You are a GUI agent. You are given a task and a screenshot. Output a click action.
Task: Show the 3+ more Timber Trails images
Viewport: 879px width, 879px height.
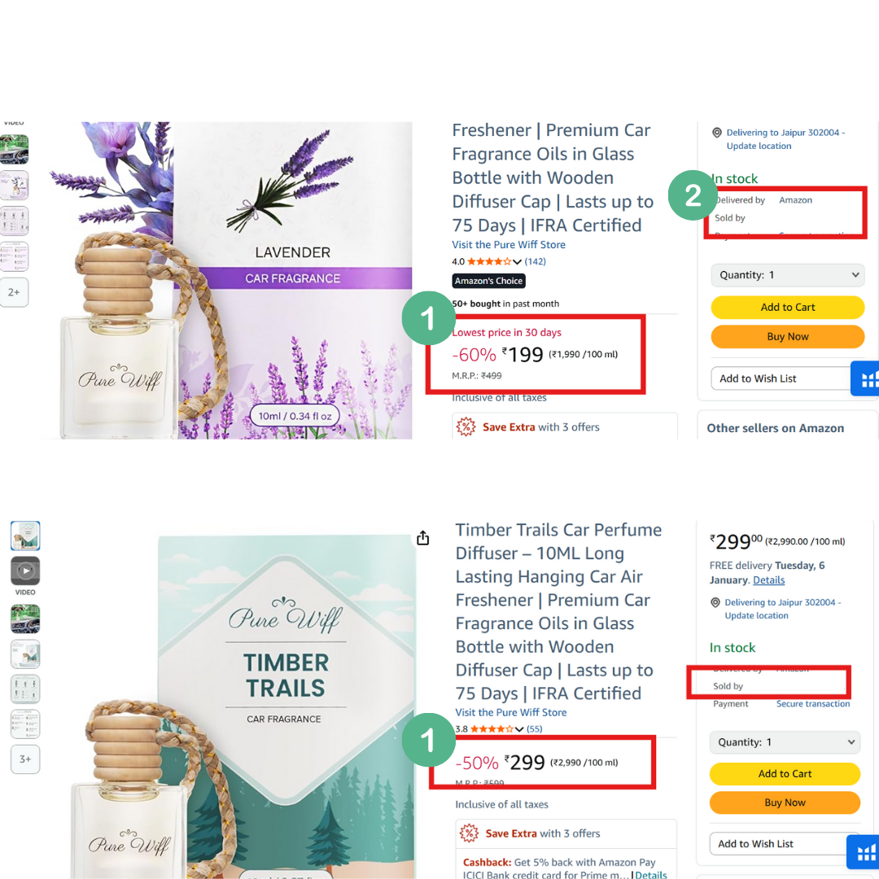[x=25, y=759]
